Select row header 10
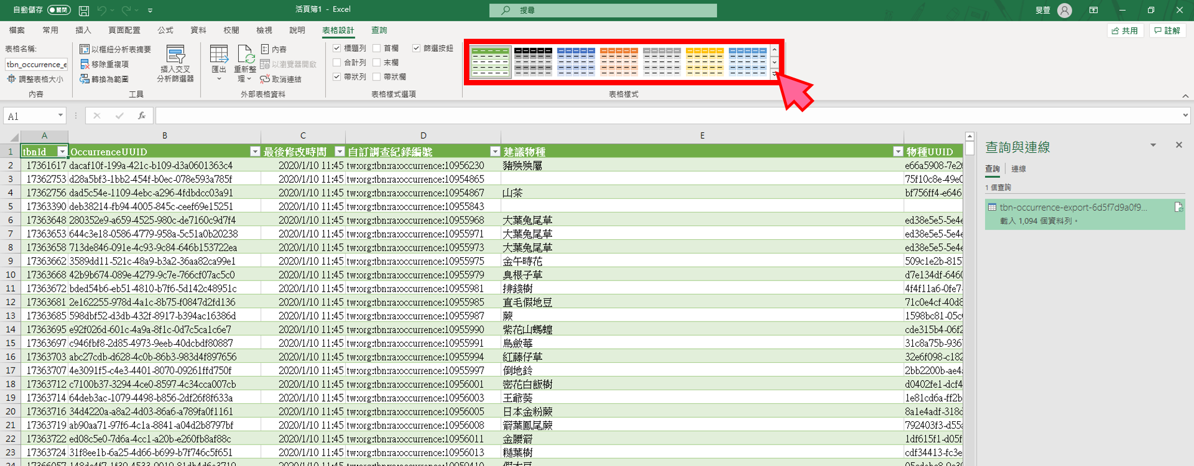 coord(10,275)
